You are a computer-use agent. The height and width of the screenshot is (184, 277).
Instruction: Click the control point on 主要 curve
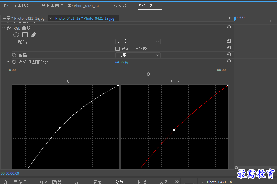click(59, 128)
